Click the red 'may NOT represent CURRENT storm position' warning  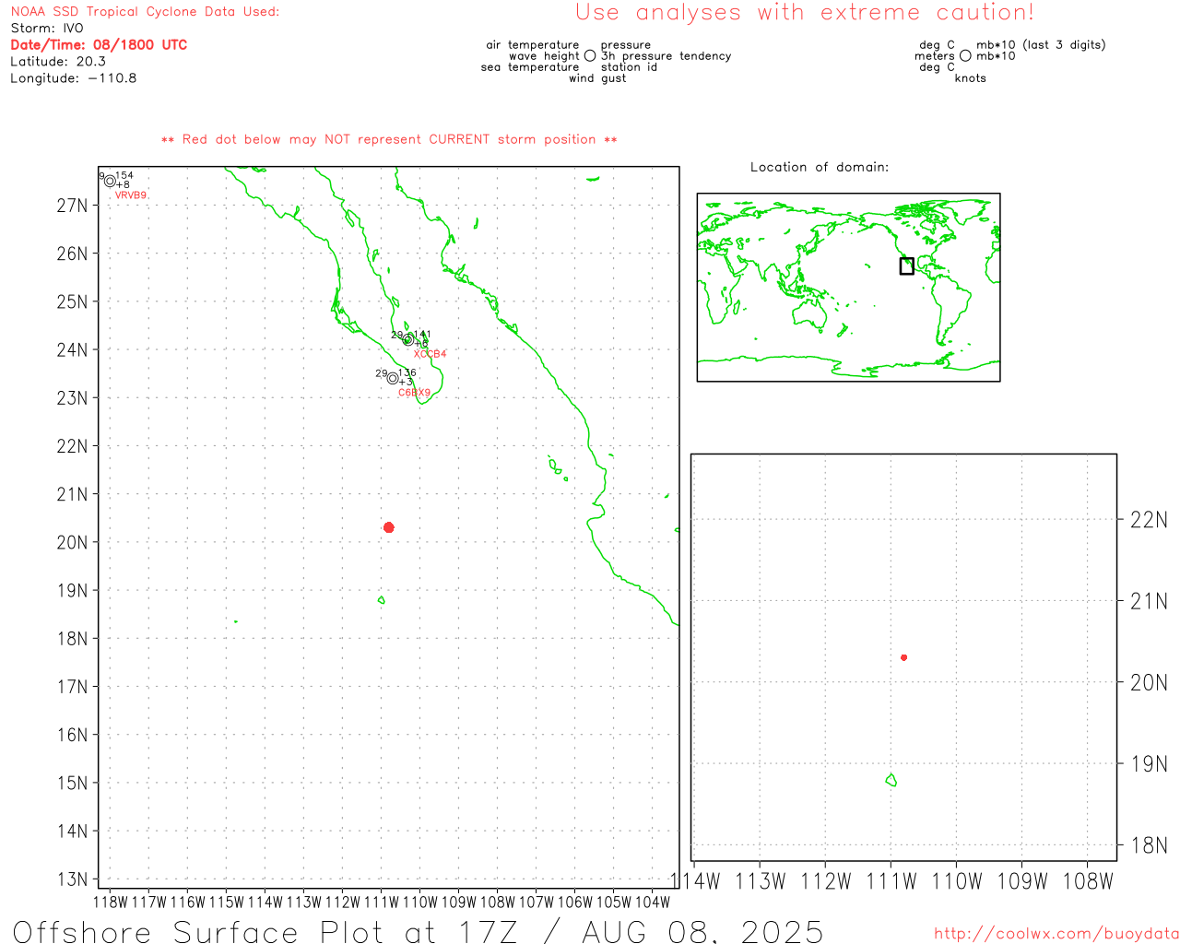pos(389,139)
